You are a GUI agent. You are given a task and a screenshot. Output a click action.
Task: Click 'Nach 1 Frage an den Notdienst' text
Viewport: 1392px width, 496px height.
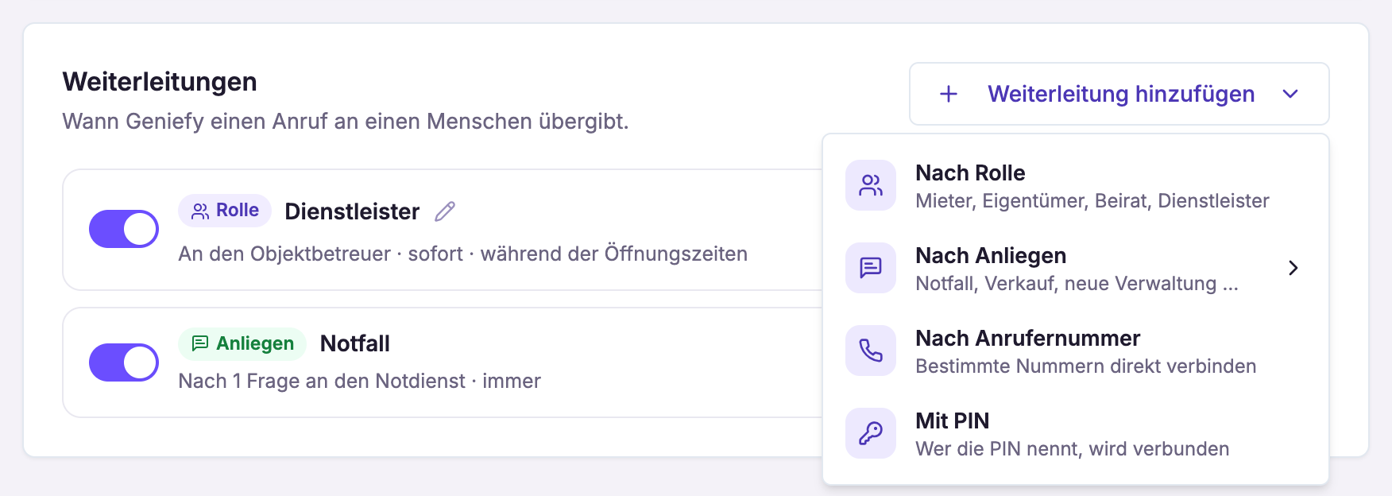(x=322, y=381)
